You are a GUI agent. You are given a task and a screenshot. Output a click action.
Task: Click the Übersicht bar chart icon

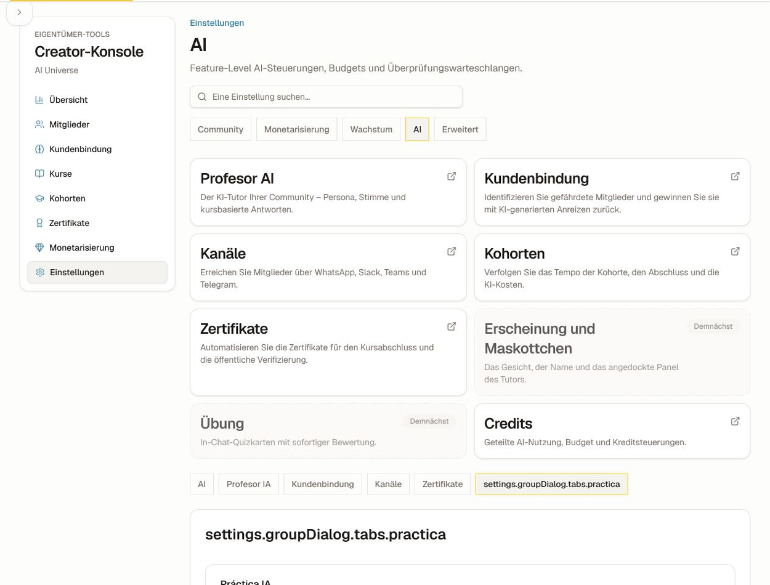tap(39, 100)
